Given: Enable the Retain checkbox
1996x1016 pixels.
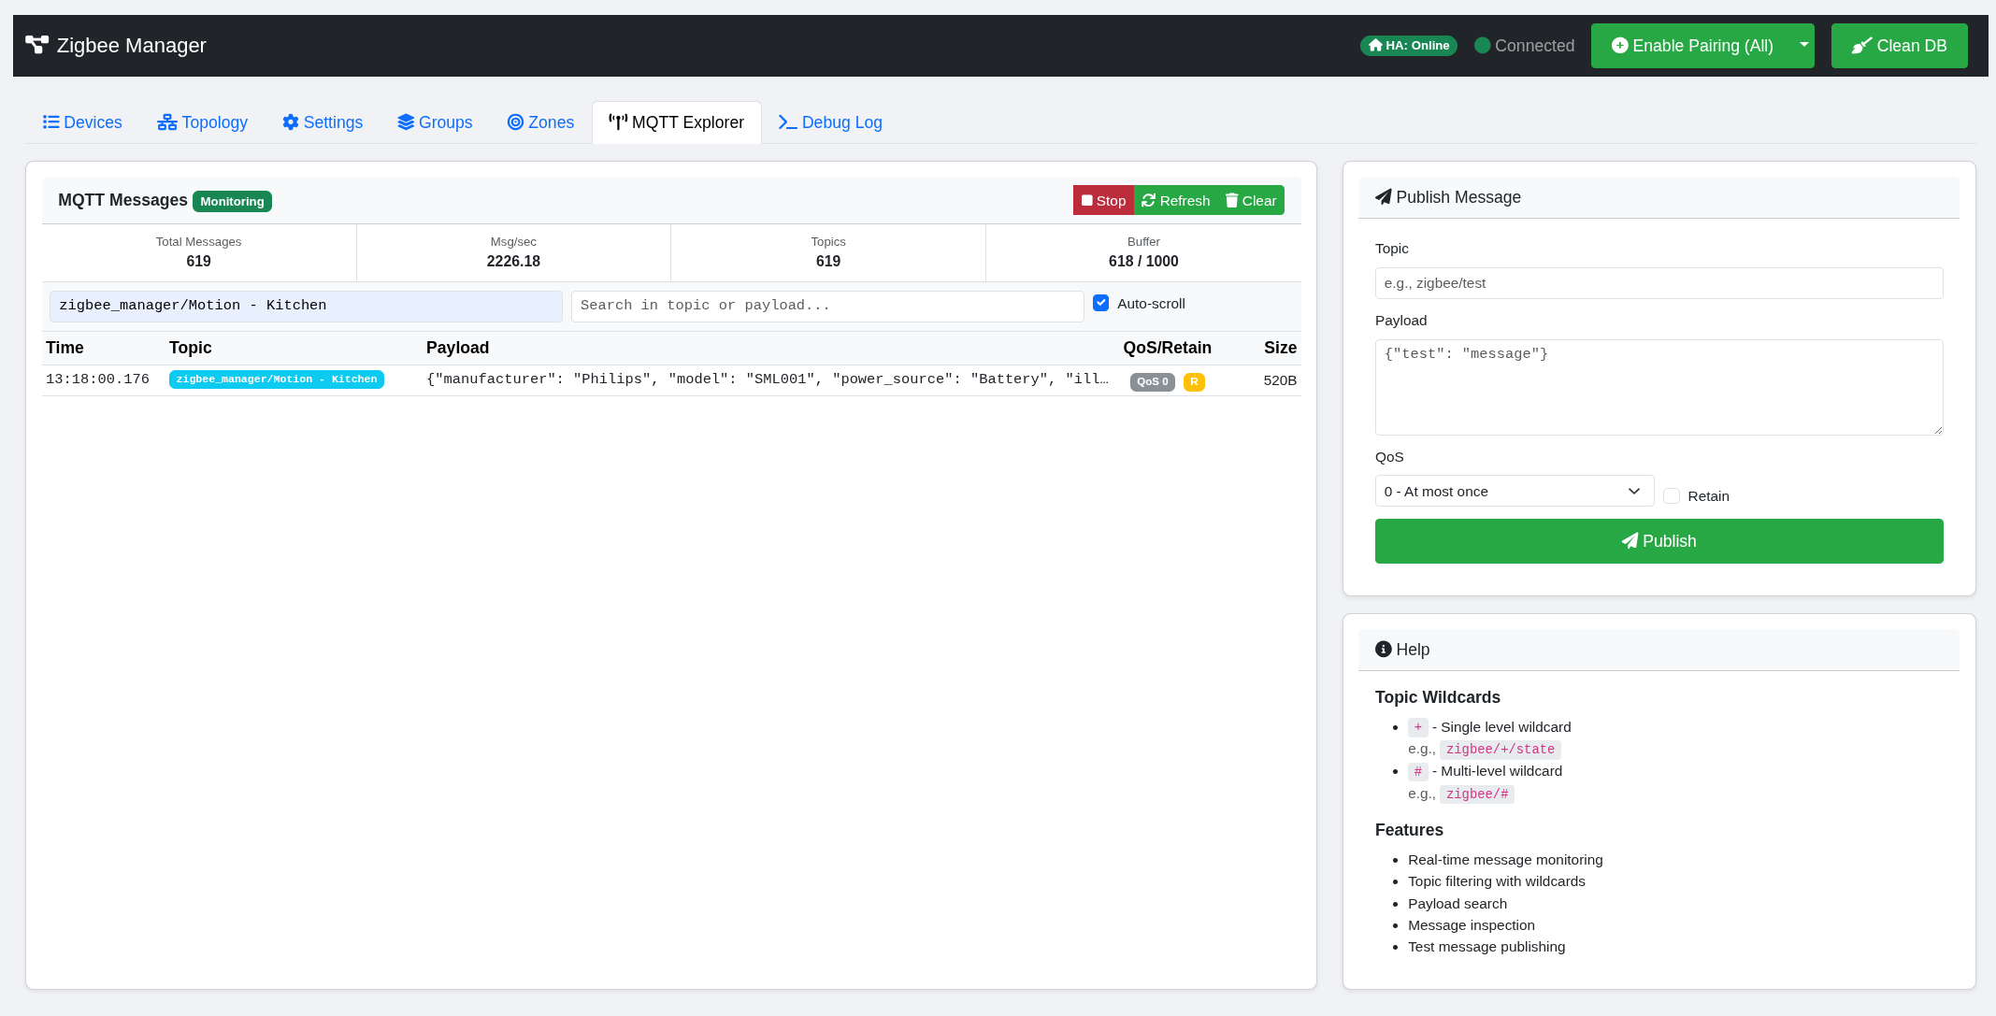Looking at the screenshot, I should [1672, 496].
